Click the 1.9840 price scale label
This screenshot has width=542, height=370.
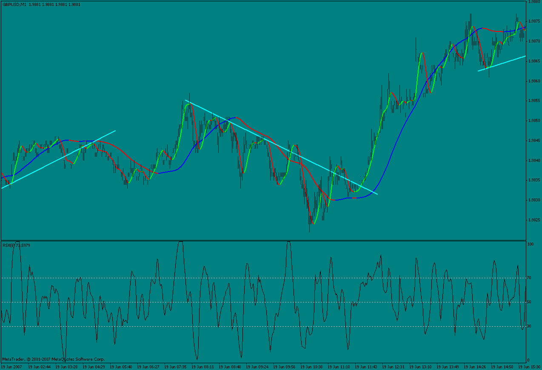point(534,161)
